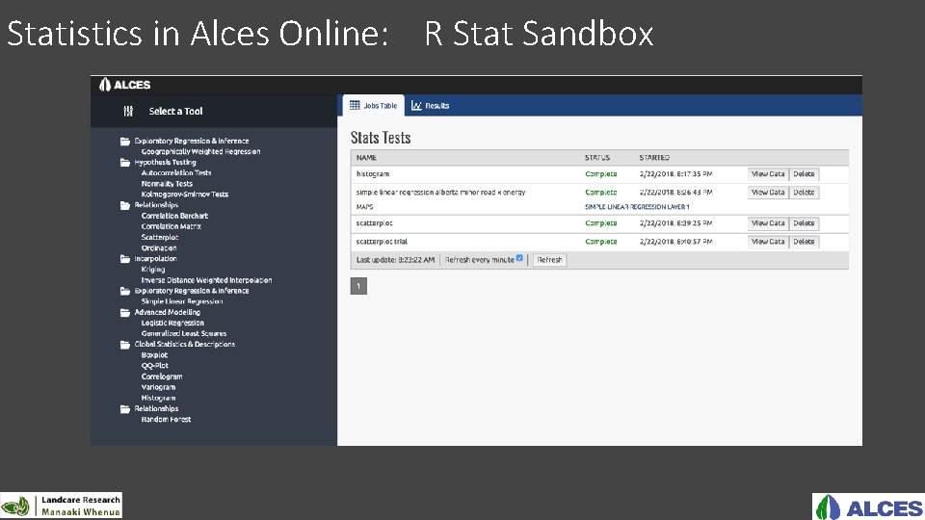This screenshot has width=925, height=520.
Task: Click folder icon beside Hypothesis Testing
Action: 125,162
